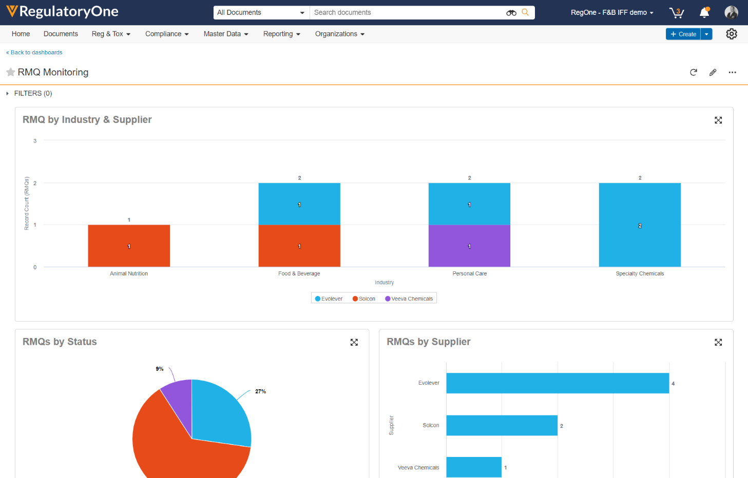
Task: Click Food & Beverage Evolever blue bar segment
Action: tap(299, 204)
